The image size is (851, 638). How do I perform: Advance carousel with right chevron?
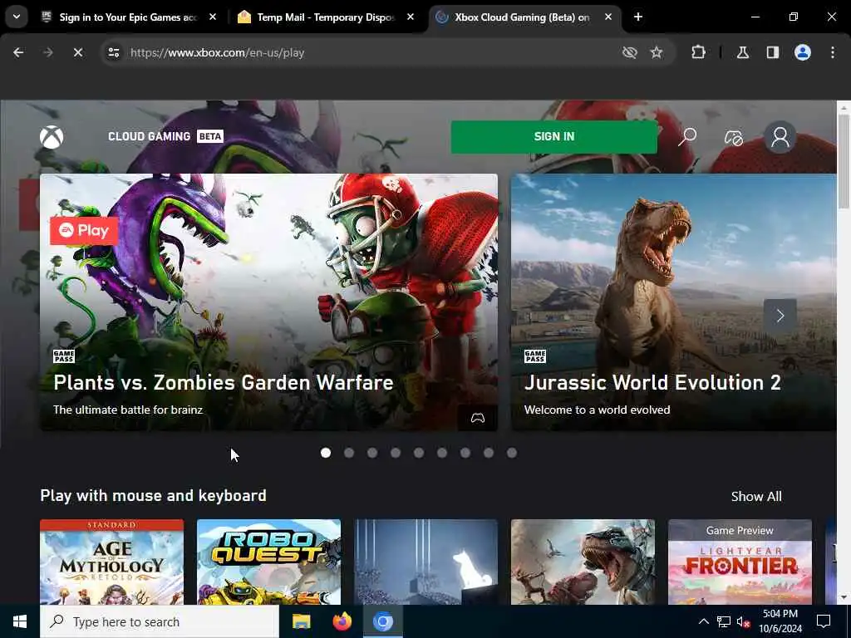780,315
